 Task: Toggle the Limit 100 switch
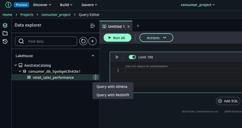[132, 57]
